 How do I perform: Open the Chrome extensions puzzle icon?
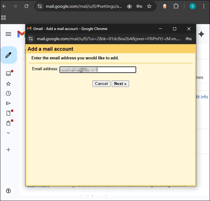(x=176, y=6)
